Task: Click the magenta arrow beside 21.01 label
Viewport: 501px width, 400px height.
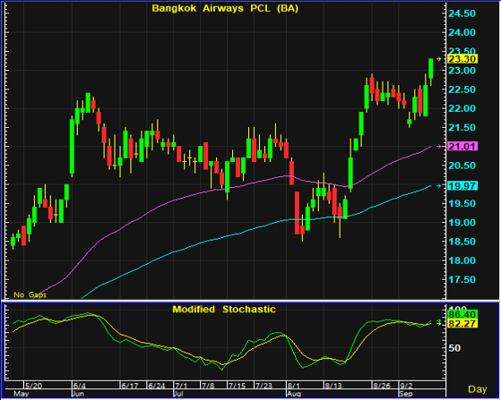Action: [x=439, y=147]
